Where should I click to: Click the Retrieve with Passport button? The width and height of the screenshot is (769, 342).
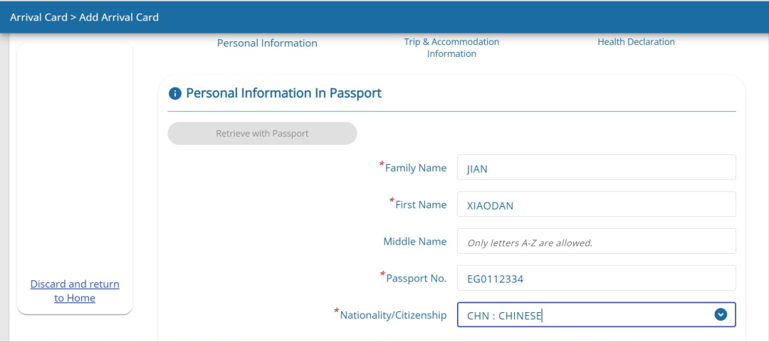point(262,133)
